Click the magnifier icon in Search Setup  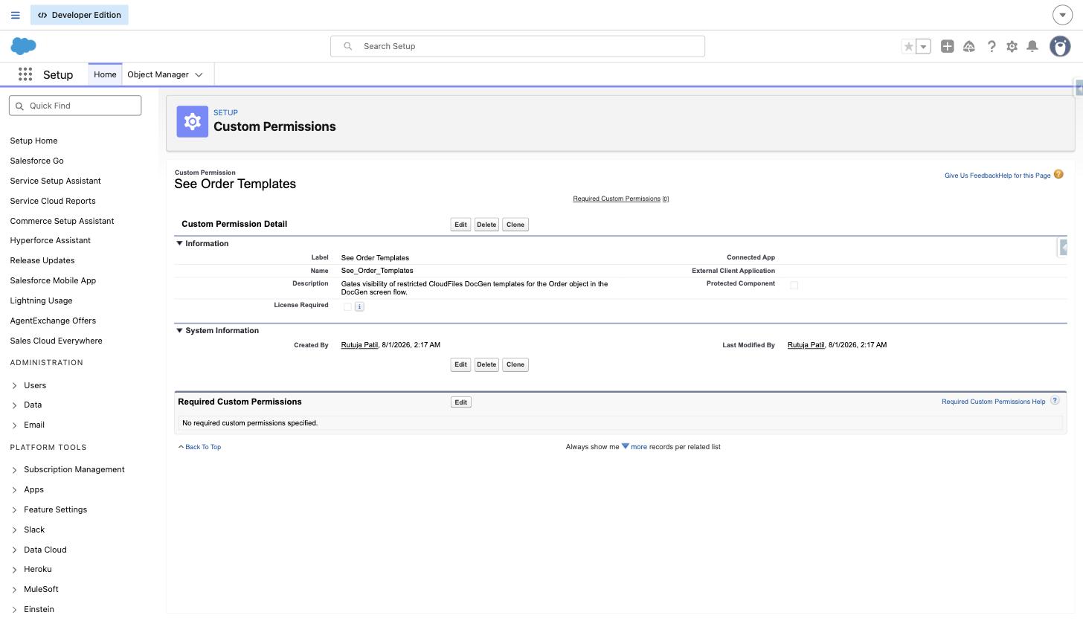[347, 46]
